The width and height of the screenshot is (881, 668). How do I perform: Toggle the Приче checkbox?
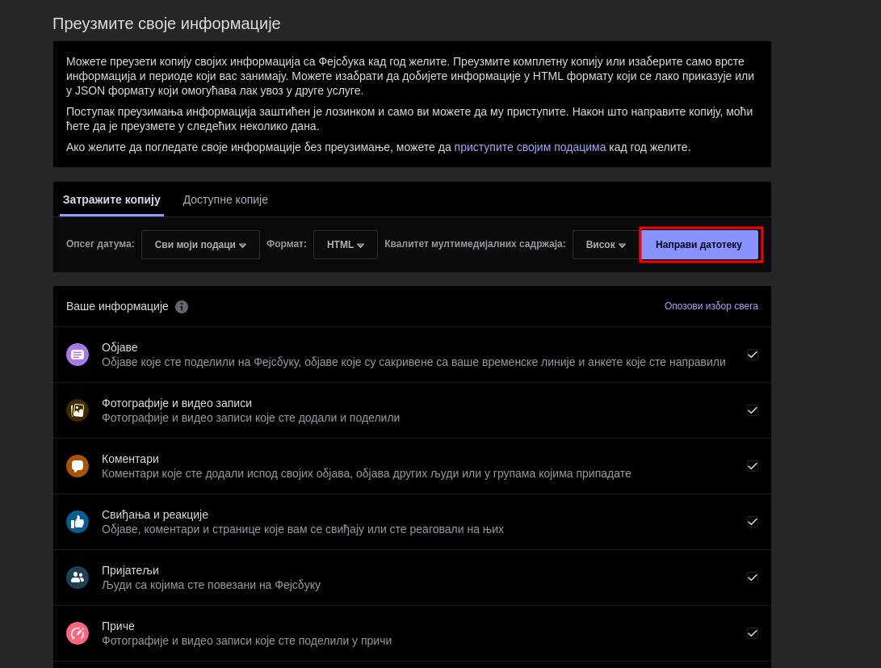(753, 633)
